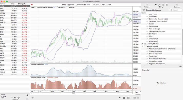Screen dimensions: 183x100
Task: Select the AMZN ticker row
Action: click(x=15, y=16)
